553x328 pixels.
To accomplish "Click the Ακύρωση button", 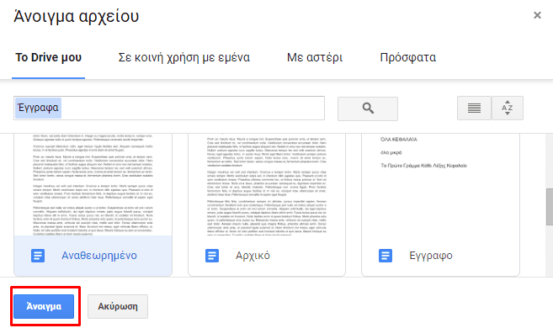I will coord(118,306).
